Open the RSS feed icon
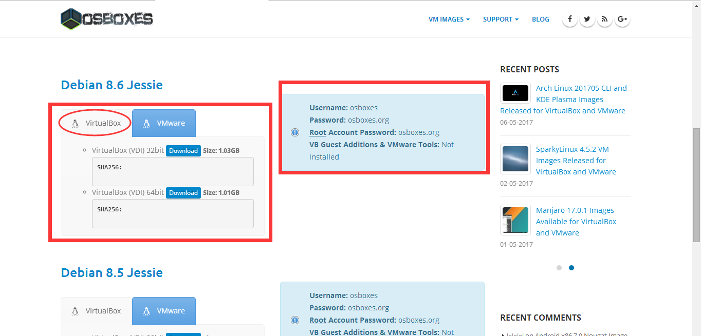 pos(604,19)
